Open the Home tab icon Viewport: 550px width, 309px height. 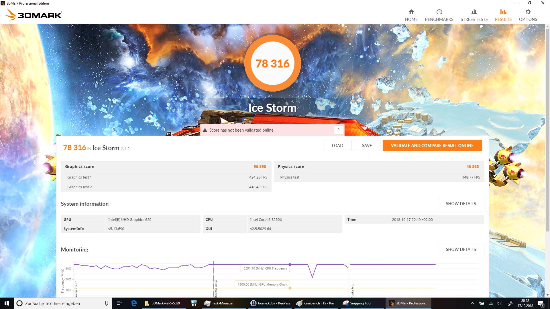click(x=411, y=12)
